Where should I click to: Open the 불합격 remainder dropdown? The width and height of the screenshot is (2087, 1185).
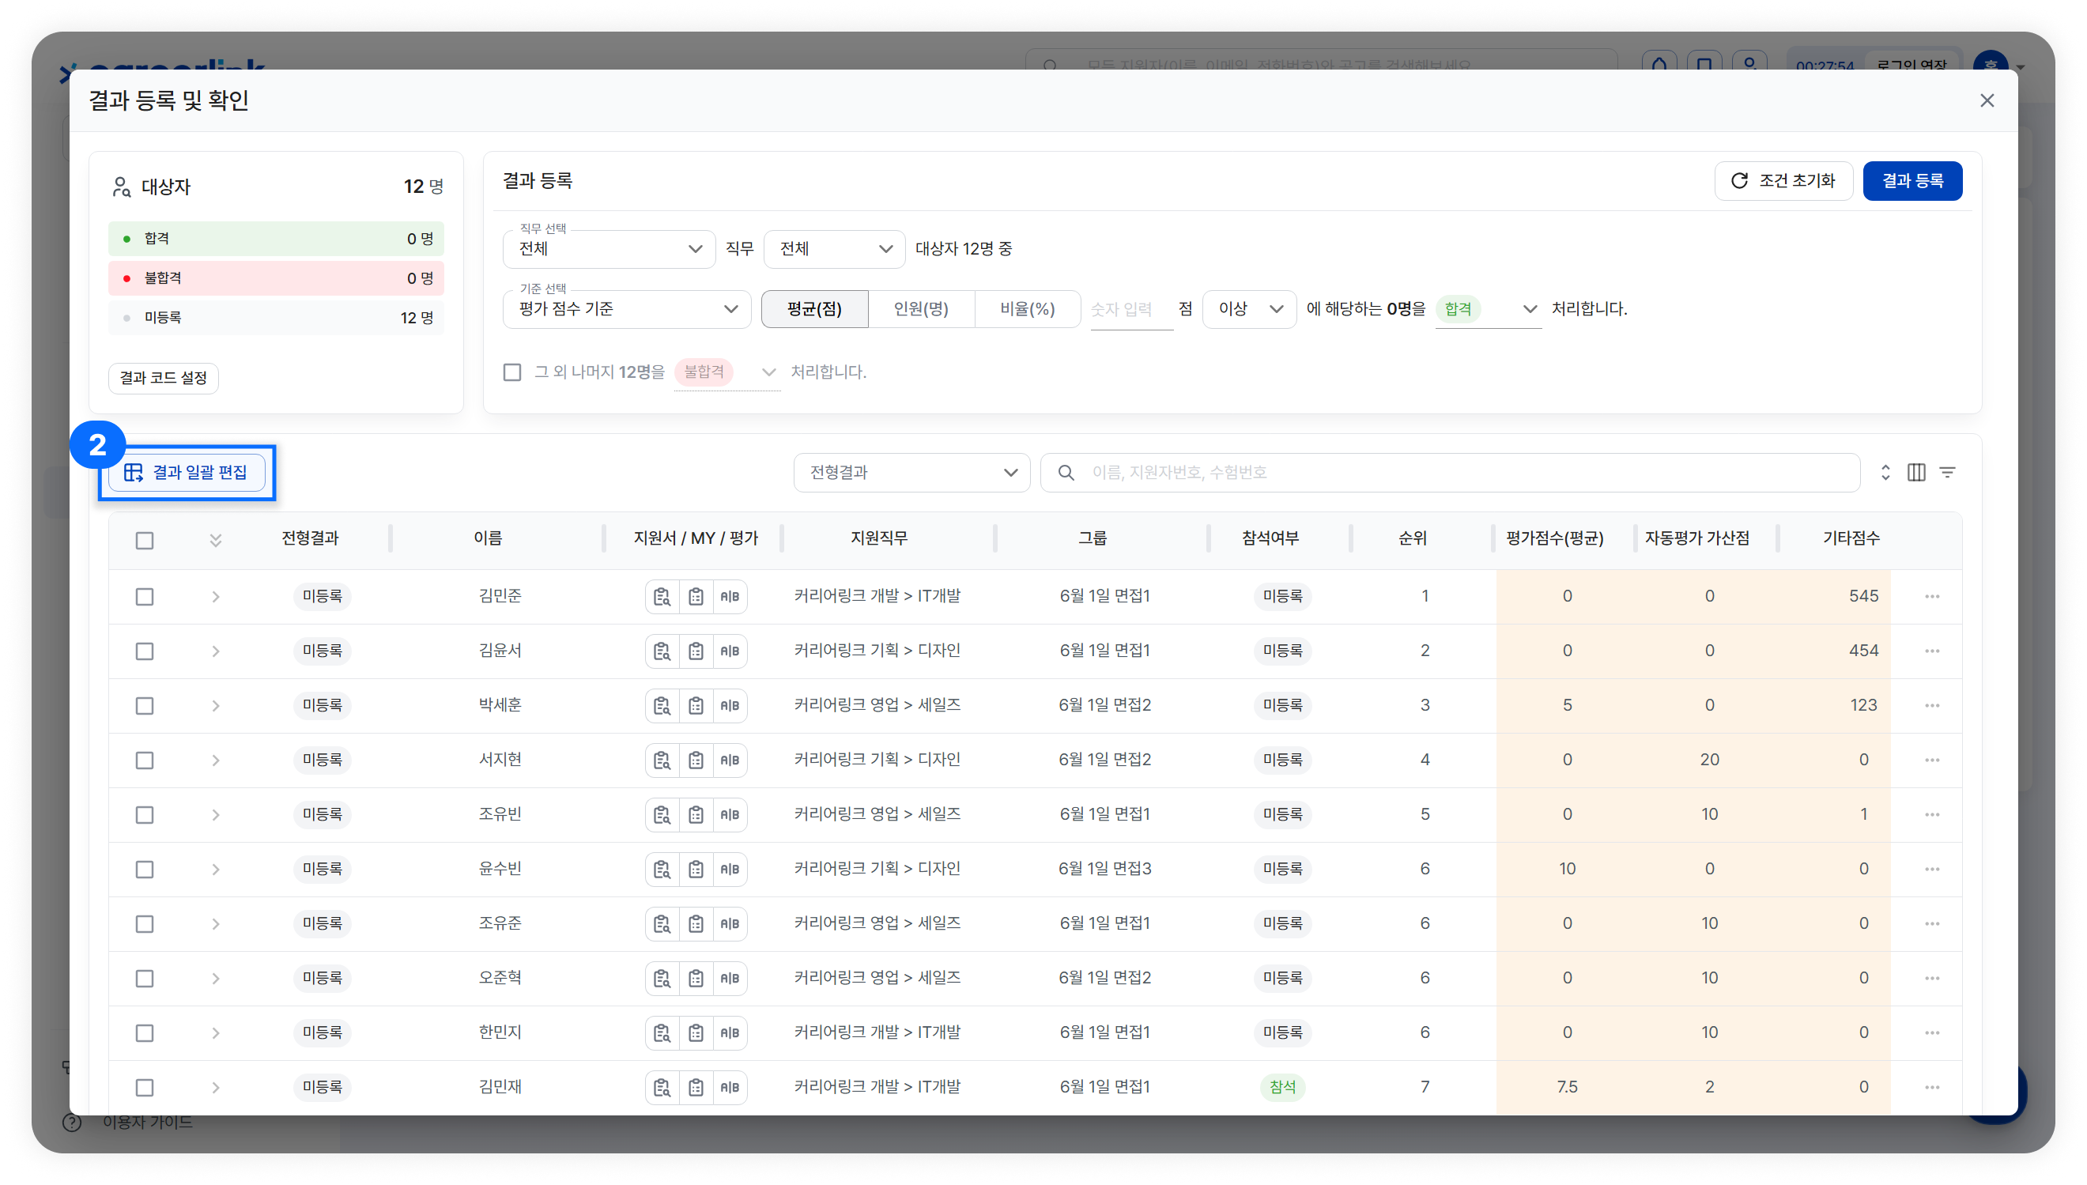click(726, 372)
